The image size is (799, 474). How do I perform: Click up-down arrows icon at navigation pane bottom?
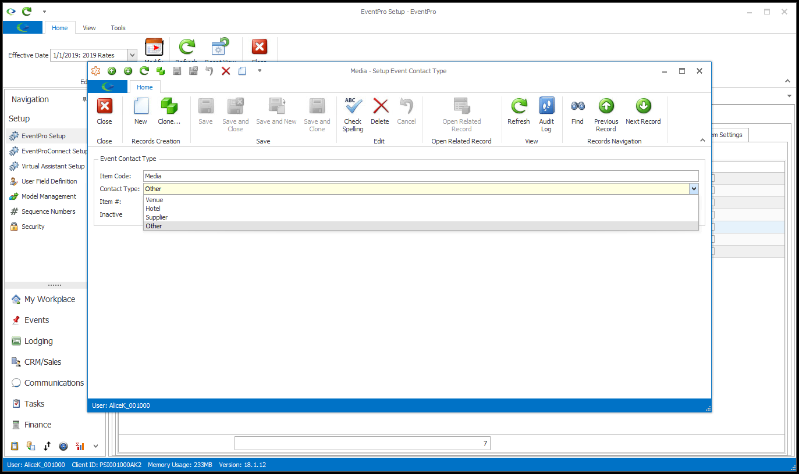(47, 446)
